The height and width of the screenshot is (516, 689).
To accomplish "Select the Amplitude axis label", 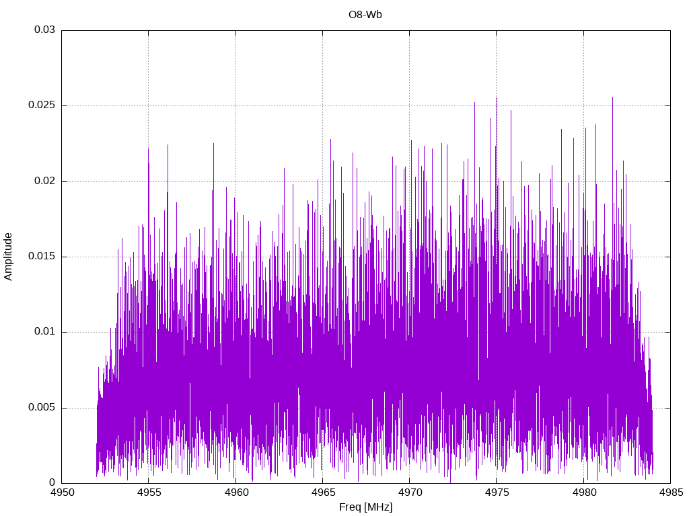I will (x=8, y=257).
